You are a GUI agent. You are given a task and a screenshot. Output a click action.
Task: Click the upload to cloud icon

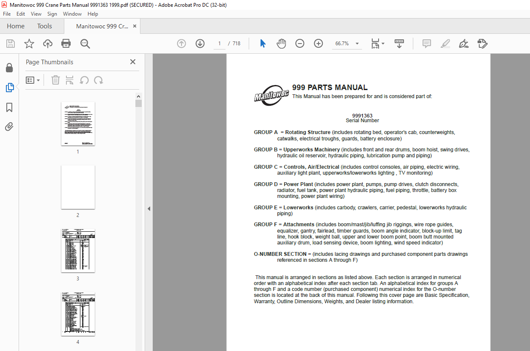pyautogui.click(x=48, y=44)
